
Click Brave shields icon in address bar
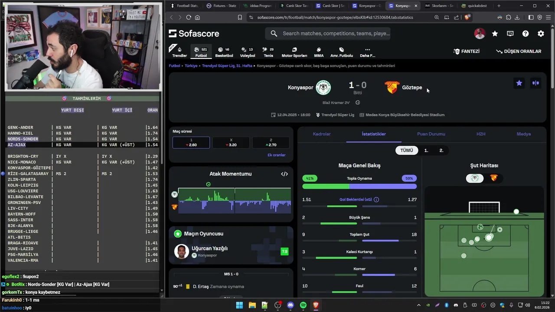467,17
